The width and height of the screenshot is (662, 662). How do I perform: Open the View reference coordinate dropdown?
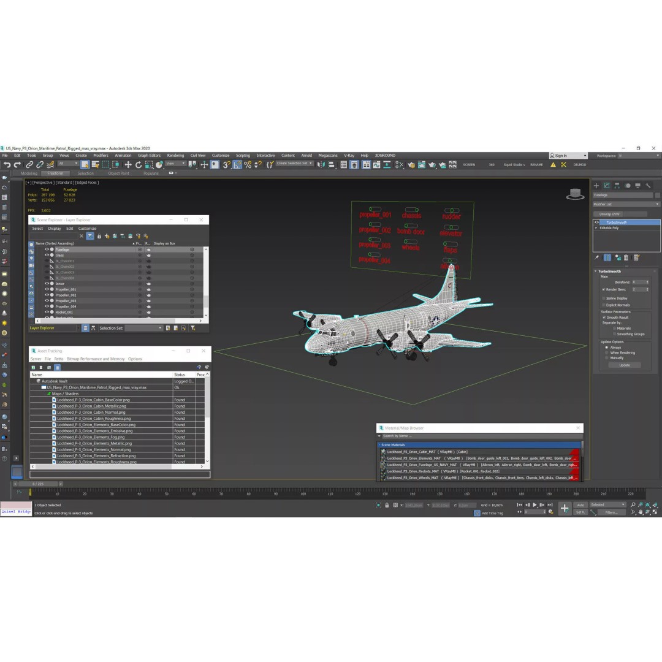175,164
